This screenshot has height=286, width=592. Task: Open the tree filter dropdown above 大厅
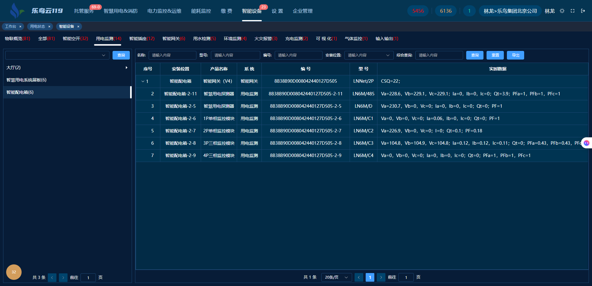57,55
